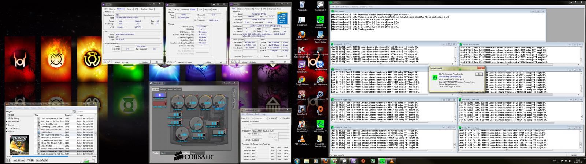Open the Advanced menu in Prime95
586x164 pixels.
tap(345, 7)
